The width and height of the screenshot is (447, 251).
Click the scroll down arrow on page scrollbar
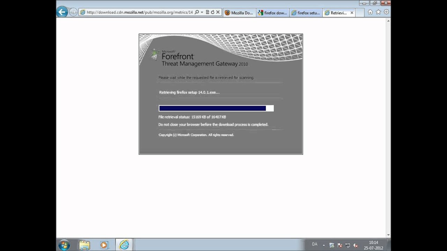(x=388, y=235)
